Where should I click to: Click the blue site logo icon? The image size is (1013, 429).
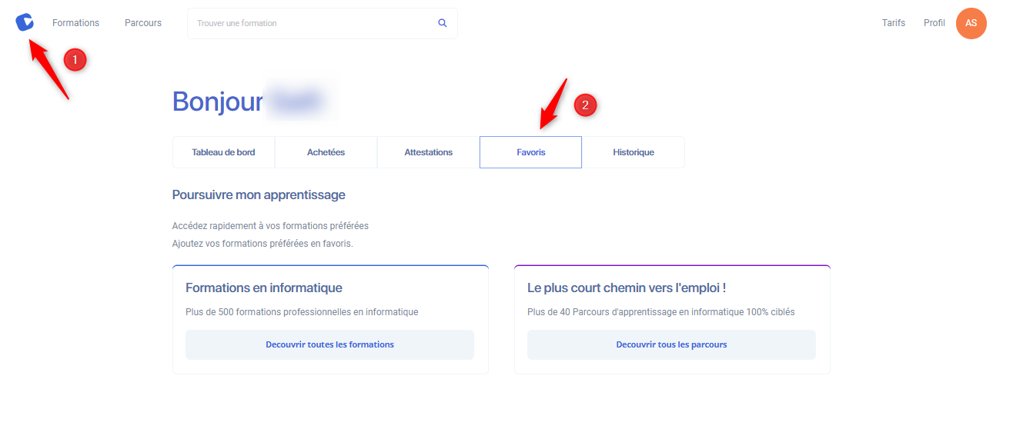[x=25, y=23]
